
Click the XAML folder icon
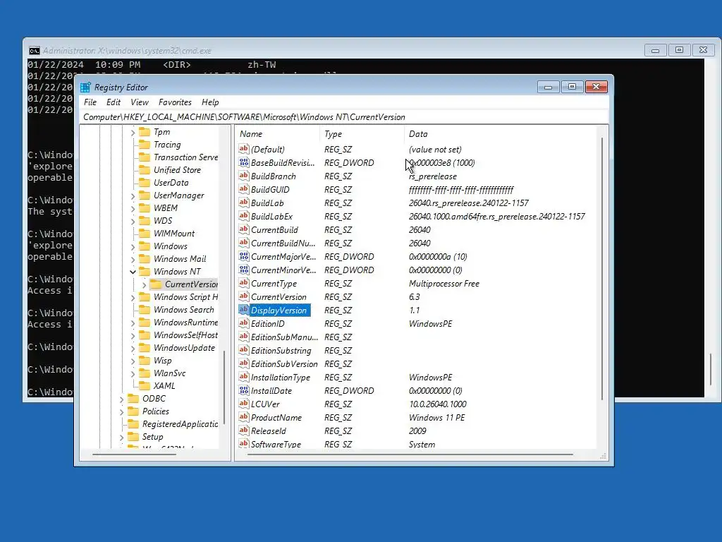(x=145, y=386)
